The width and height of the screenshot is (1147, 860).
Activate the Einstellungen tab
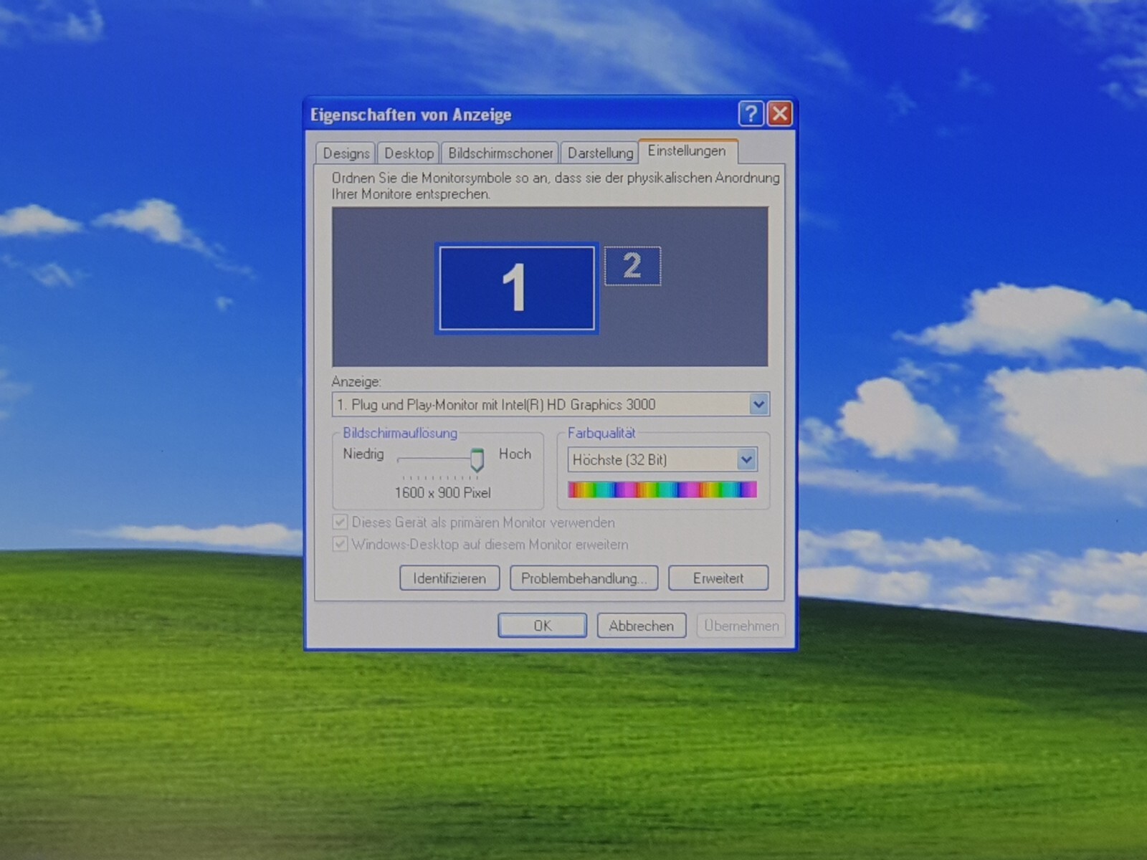click(687, 151)
